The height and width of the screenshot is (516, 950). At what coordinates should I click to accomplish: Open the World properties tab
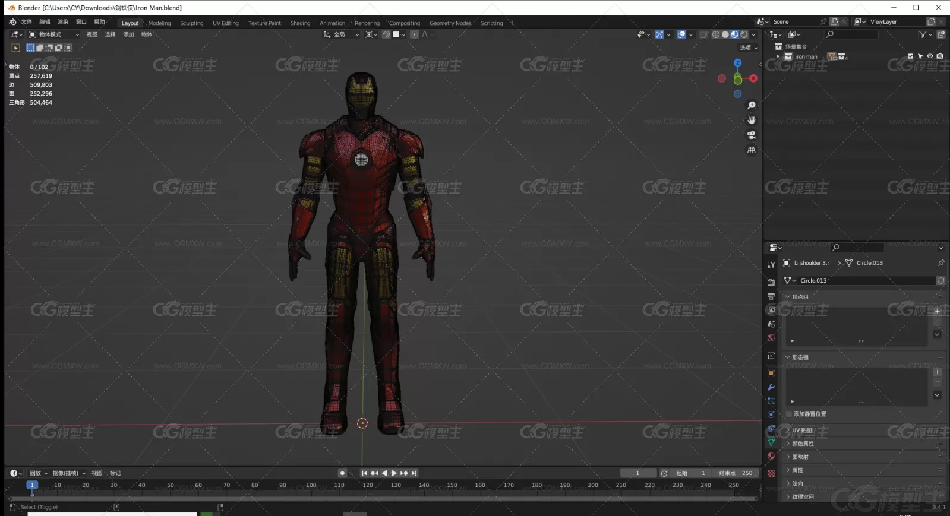pos(771,338)
